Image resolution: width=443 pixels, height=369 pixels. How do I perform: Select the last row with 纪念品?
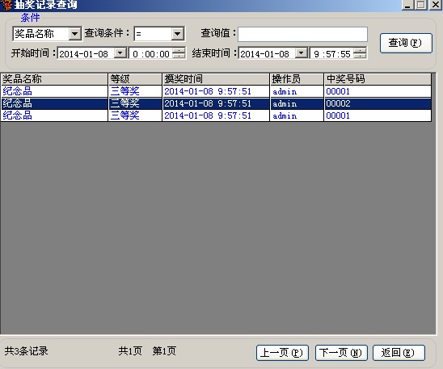(x=216, y=115)
